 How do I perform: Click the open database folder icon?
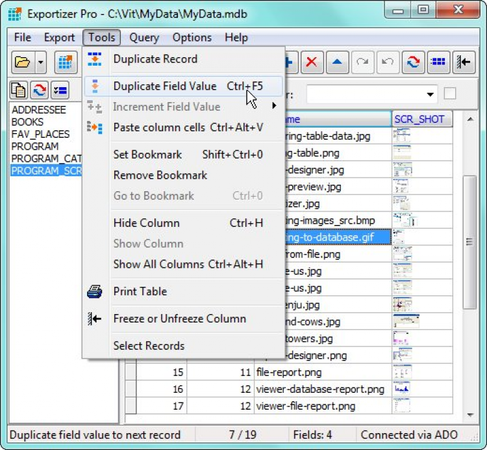pyautogui.click(x=23, y=62)
